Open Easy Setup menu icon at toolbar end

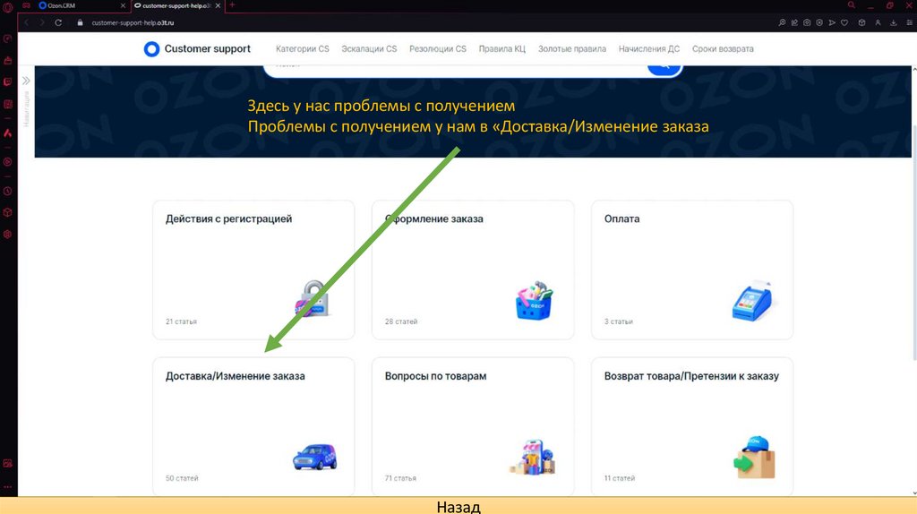point(910,22)
